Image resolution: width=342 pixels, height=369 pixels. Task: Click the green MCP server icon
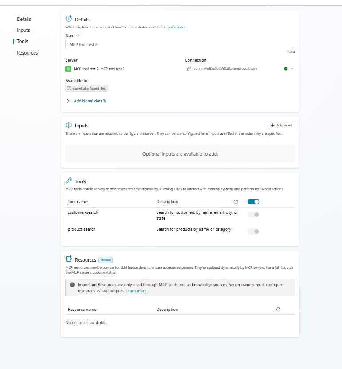tap(68, 69)
